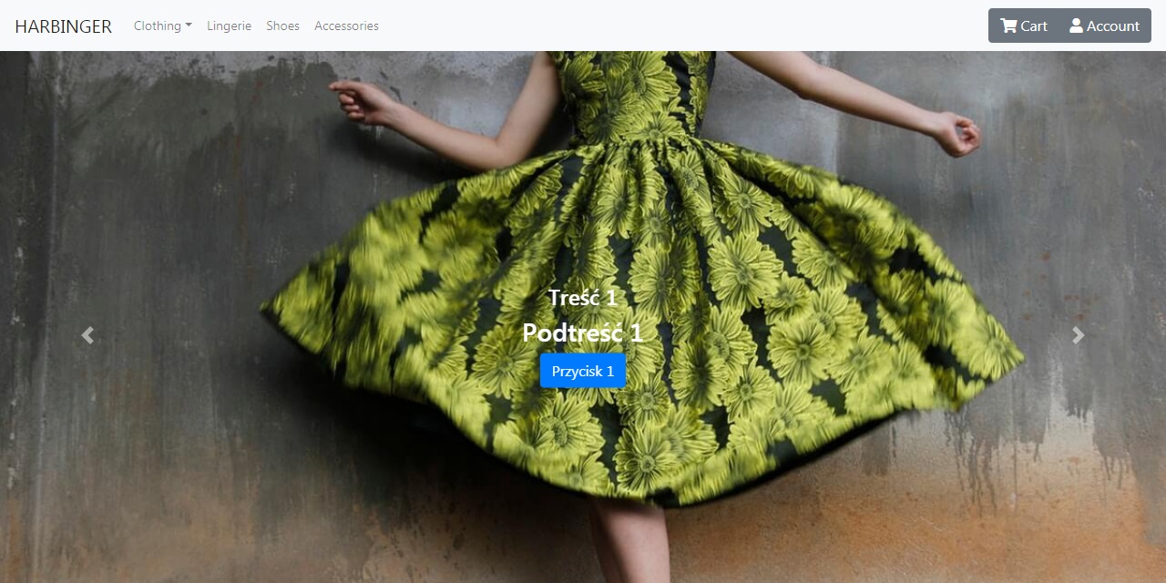This screenshot has width=1166, height=583.
Task: Click the Cart text label
Action: 1034,26
